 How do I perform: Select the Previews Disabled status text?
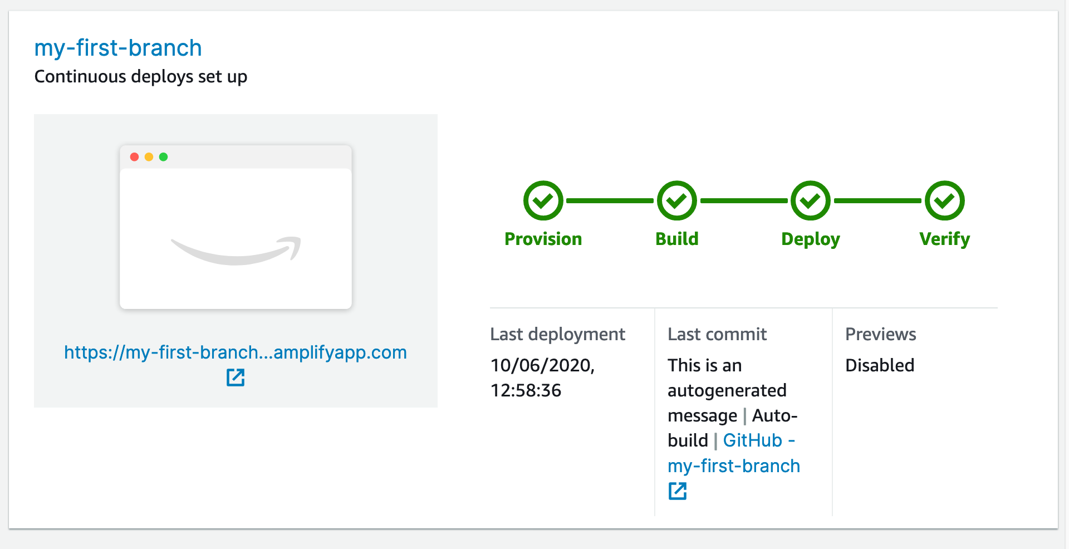(880, 365)
